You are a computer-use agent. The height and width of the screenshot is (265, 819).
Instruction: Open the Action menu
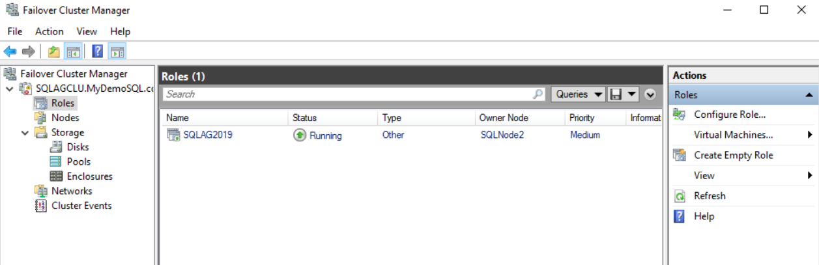[x=50, y=31]
